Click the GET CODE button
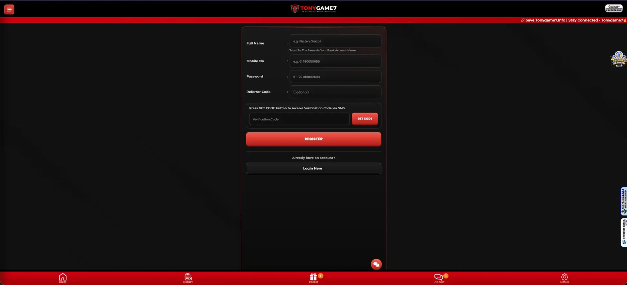627x285 pixels. click(365, 119)
